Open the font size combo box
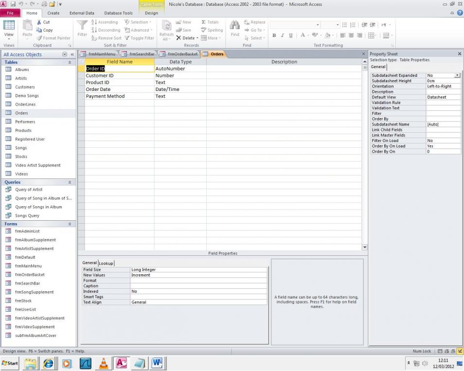The width and height of the screenshot is (464, 371). pos(338,25)
